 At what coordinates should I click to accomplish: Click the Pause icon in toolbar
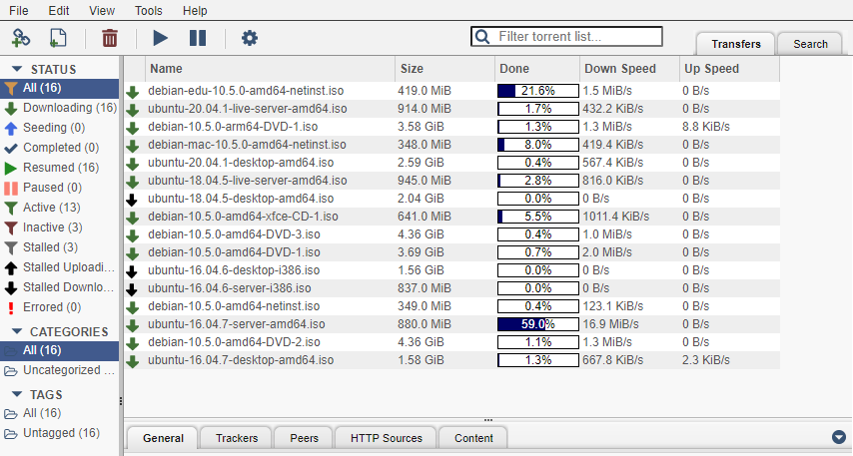(x=198, y=38)
